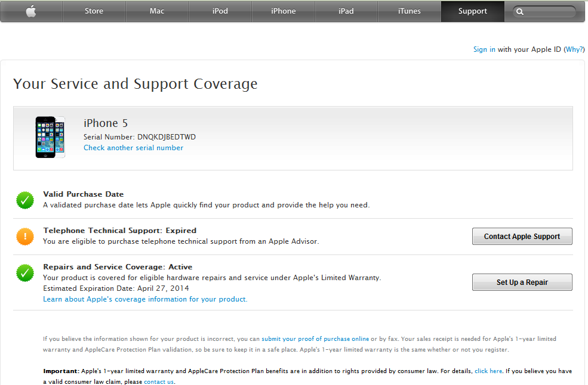This screenshot has width=588, height=385.
Task: Open the iPad tab
Action: (x=346, y=11)
